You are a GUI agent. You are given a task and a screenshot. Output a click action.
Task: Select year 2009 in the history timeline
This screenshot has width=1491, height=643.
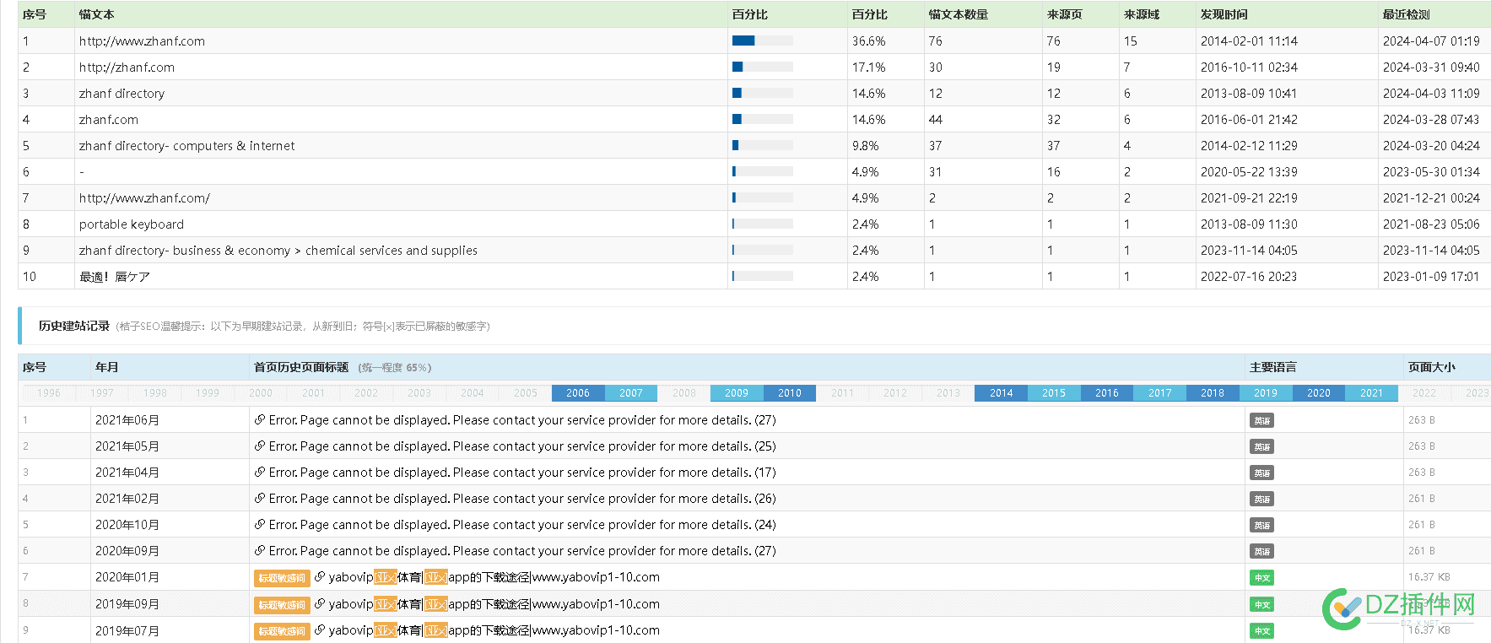pos(737,393)
